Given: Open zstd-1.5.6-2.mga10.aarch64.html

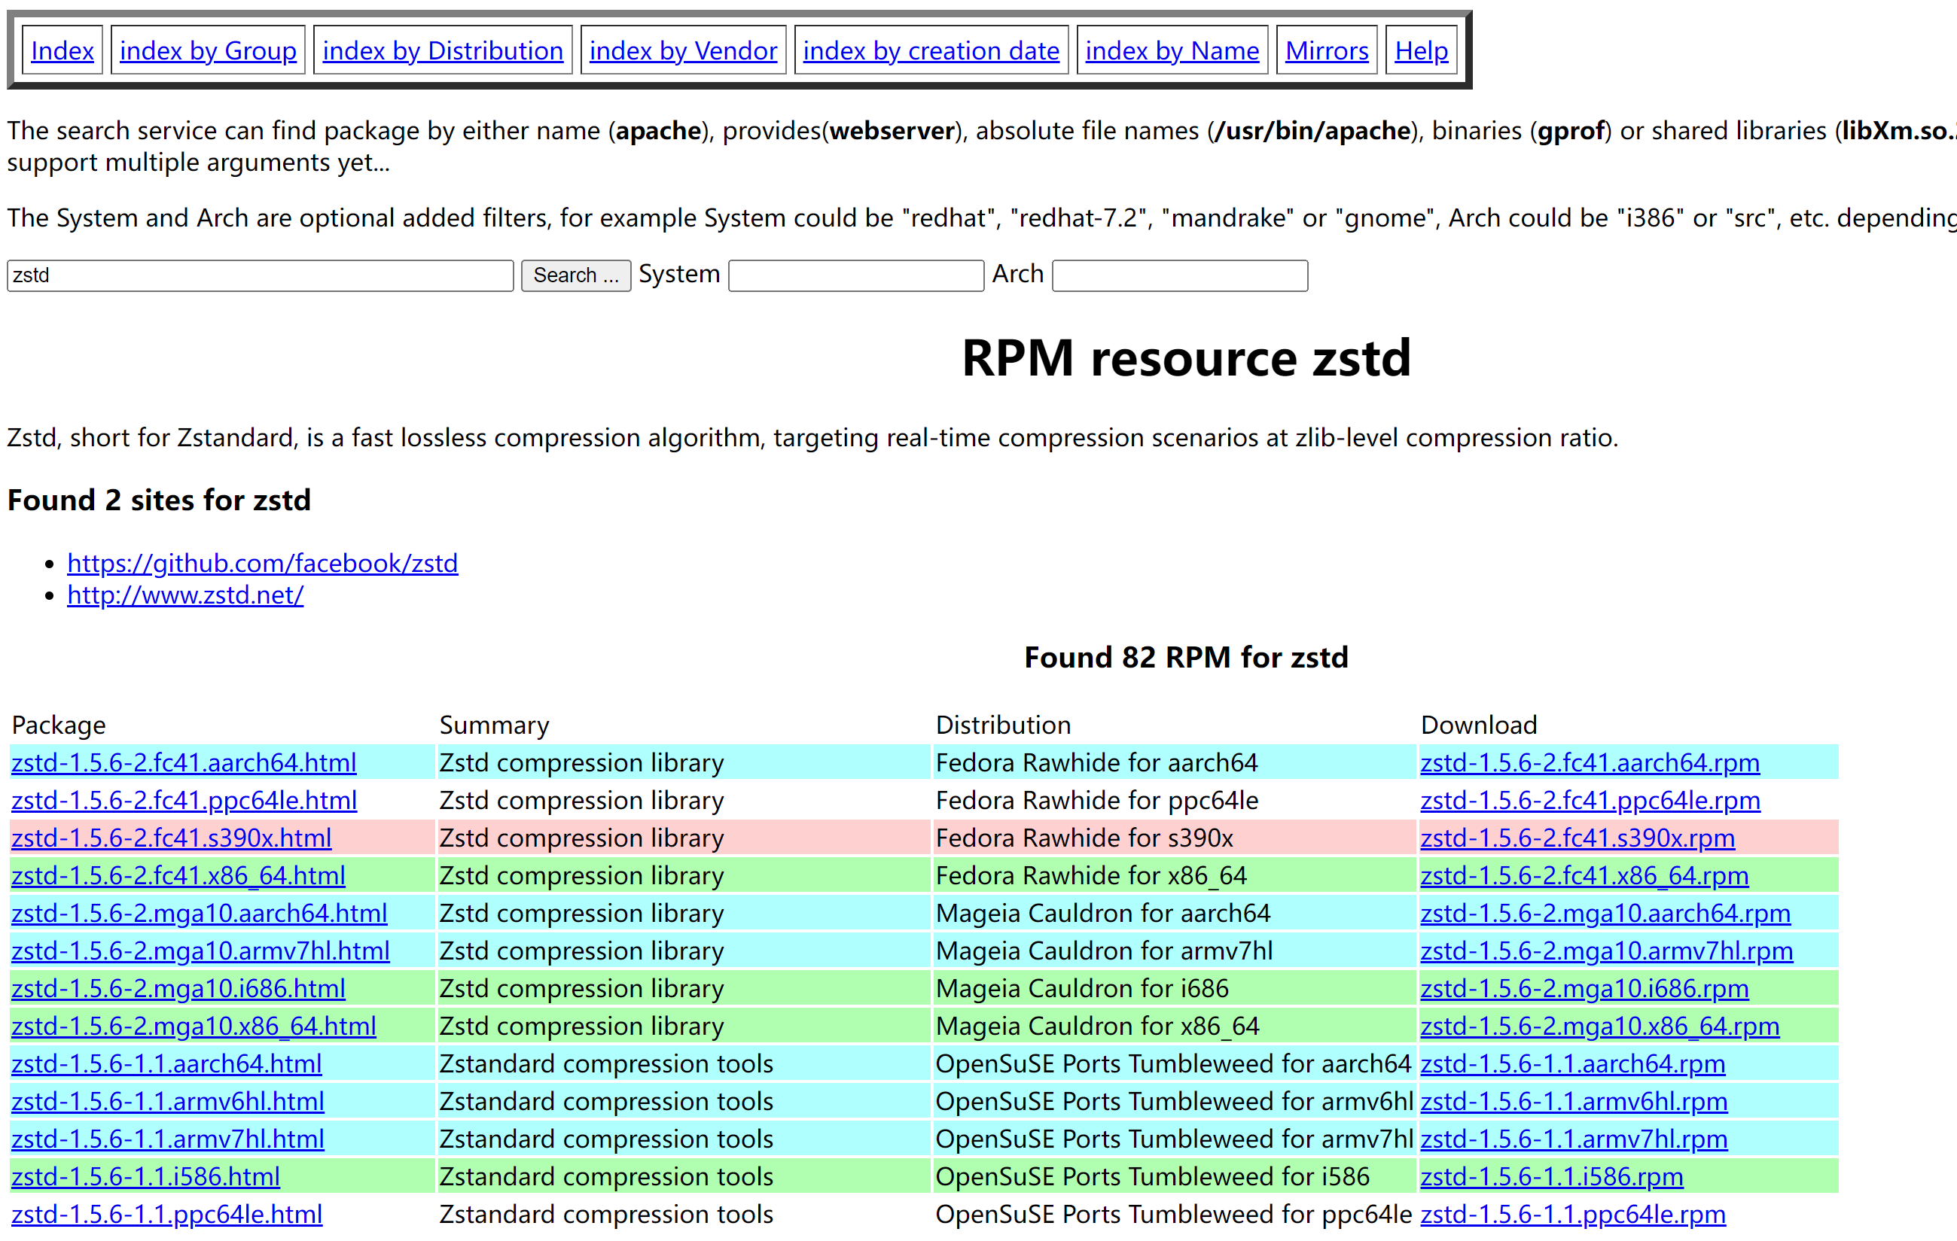Looking at the screenshot, I should [x=199, y=913].
